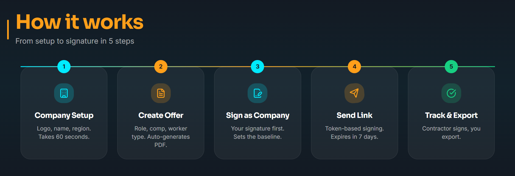Select step 2 orange circle marker
515x176 pixels.
161,67
